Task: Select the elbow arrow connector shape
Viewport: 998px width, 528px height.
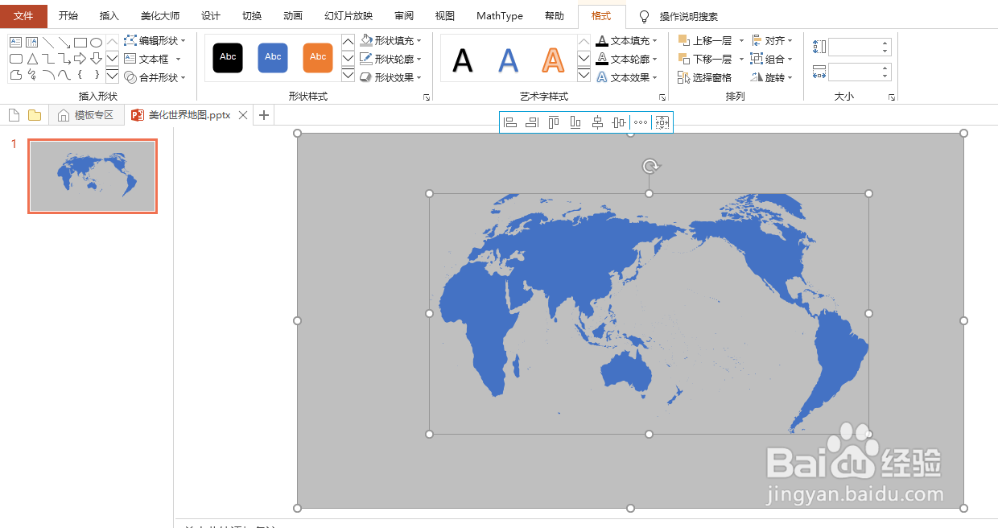Action: tap(64, 59)
